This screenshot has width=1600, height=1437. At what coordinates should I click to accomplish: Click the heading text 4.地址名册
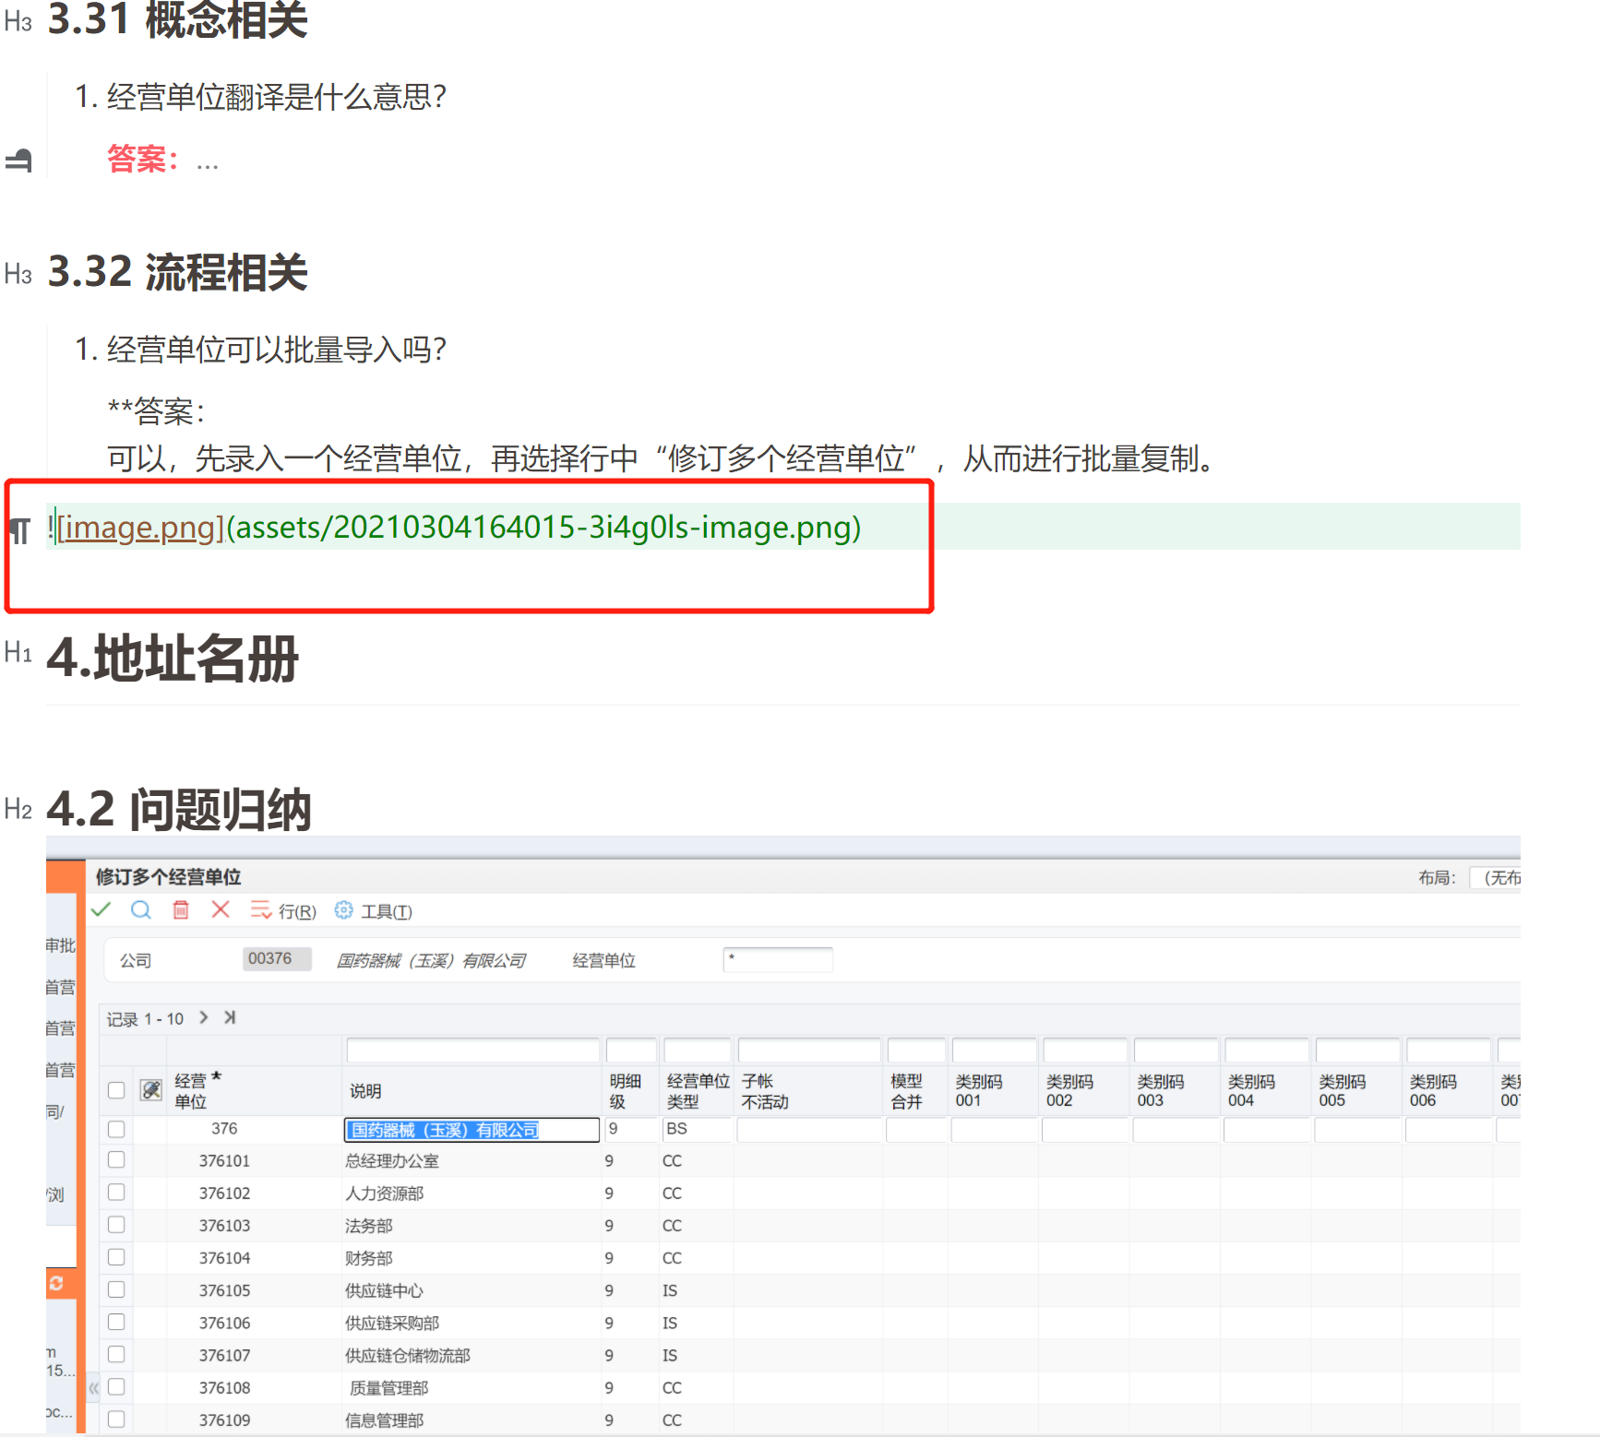click(x=173, y=658)
